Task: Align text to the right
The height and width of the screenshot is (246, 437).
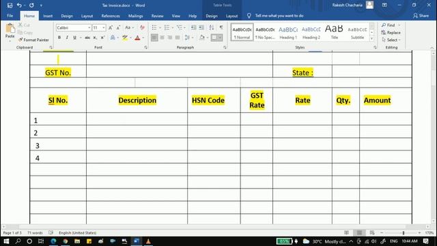Action: (x=170, y=38)
